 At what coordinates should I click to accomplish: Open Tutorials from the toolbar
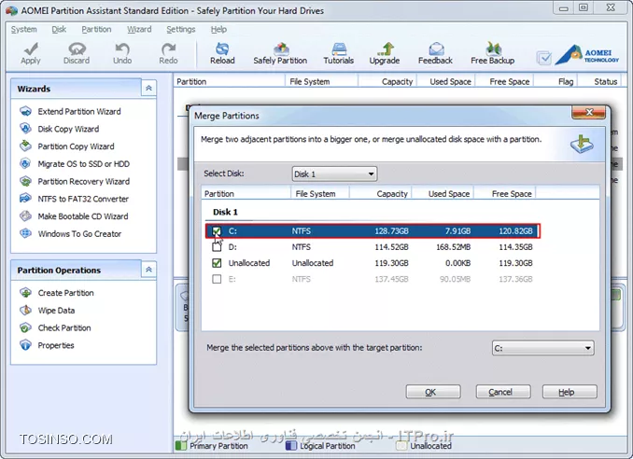338,53
